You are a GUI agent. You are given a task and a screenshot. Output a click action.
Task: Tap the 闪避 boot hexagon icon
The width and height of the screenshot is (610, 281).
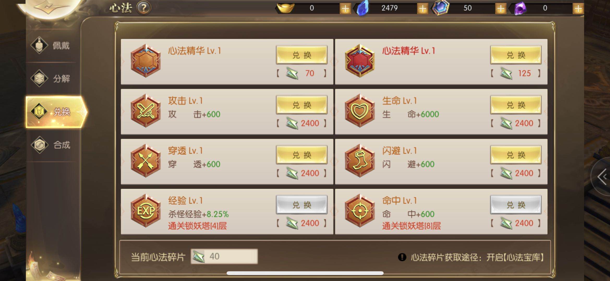click(360, 161)
